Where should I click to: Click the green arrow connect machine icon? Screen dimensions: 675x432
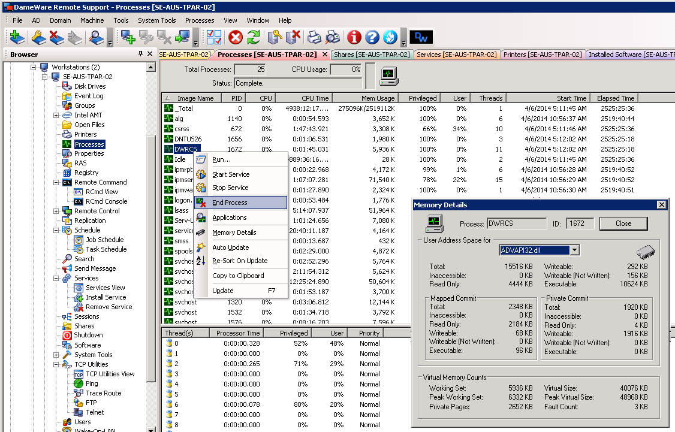pos(182,37)
